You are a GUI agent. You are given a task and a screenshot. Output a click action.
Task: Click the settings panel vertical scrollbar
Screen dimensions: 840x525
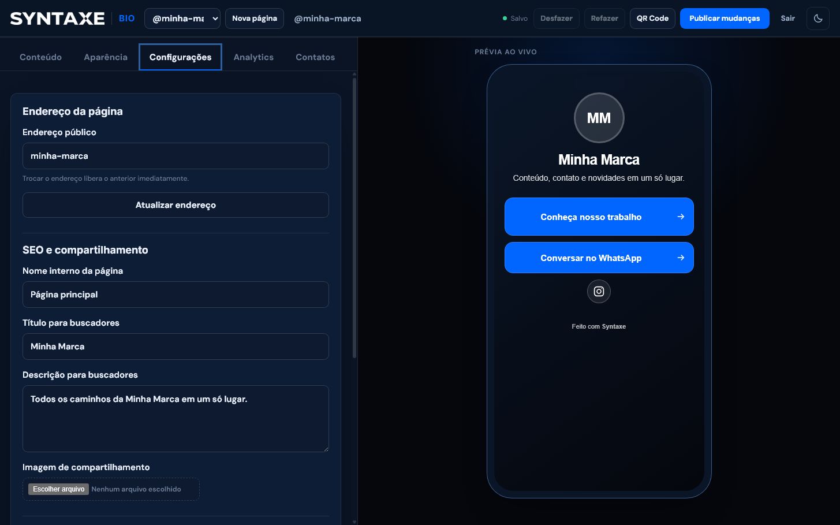[x=354, y=218]
